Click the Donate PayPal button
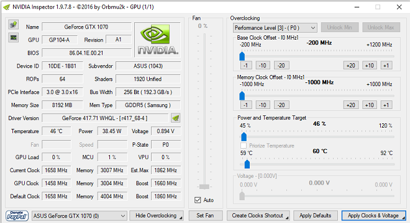The image size is (410, 223). tap(17, 216)
